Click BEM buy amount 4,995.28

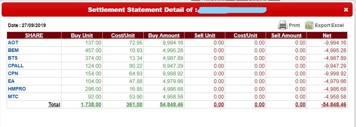point(173,51)
